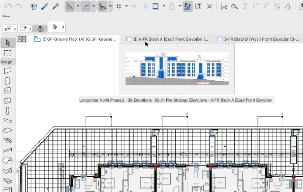Expand the Arrow tool chevron in the info box
303x192 pixels.
[x=63, y=27]
